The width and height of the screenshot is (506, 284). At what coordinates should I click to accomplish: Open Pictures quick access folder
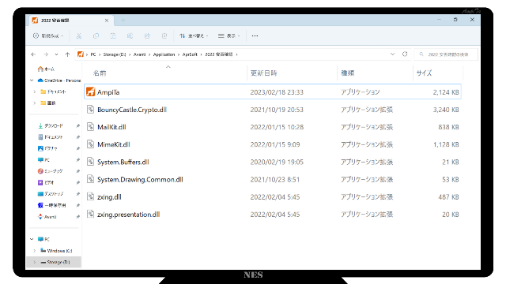(47, 148)
